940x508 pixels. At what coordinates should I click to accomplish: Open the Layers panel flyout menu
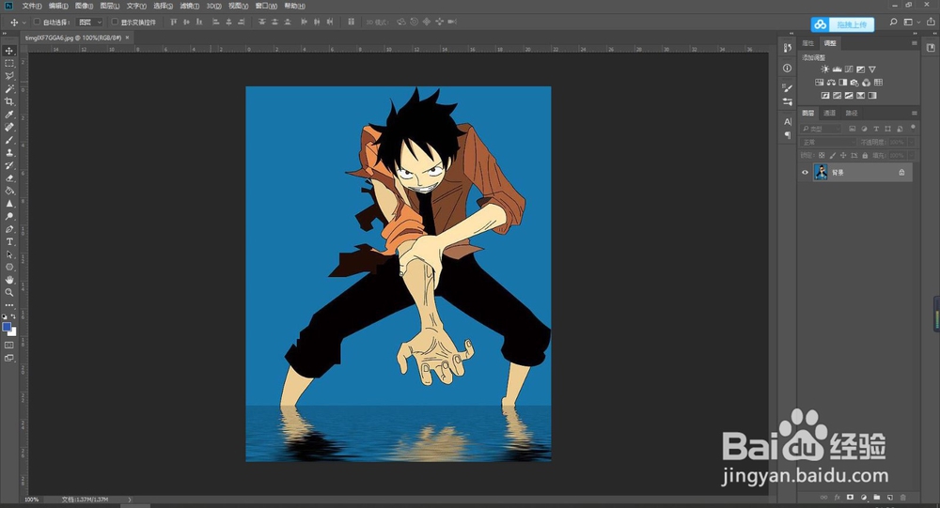coord(915,113)
